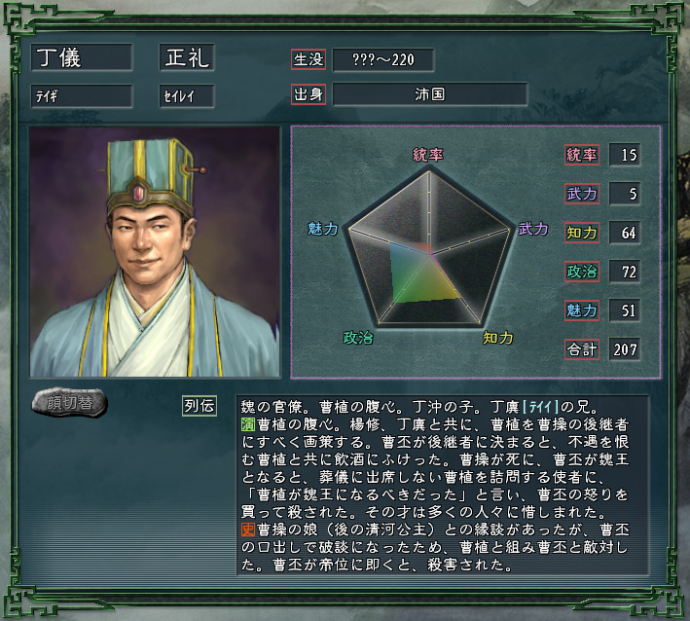Select the 武力 stat label in list
The height and width of the screenshot is (621, 690).
coord(582,194)
